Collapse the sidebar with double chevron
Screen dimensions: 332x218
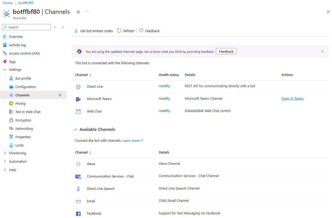pyautogui.click(x=63, y=27)
